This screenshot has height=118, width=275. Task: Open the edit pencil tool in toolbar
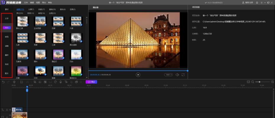pyautogui.click(x=22, y=82)
